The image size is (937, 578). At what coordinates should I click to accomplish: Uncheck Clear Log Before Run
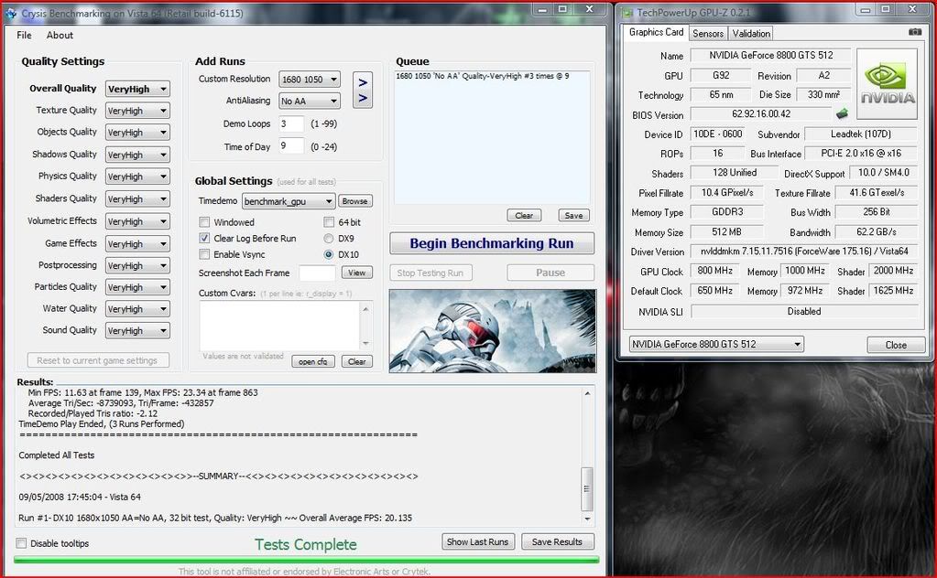click(205, 239)
